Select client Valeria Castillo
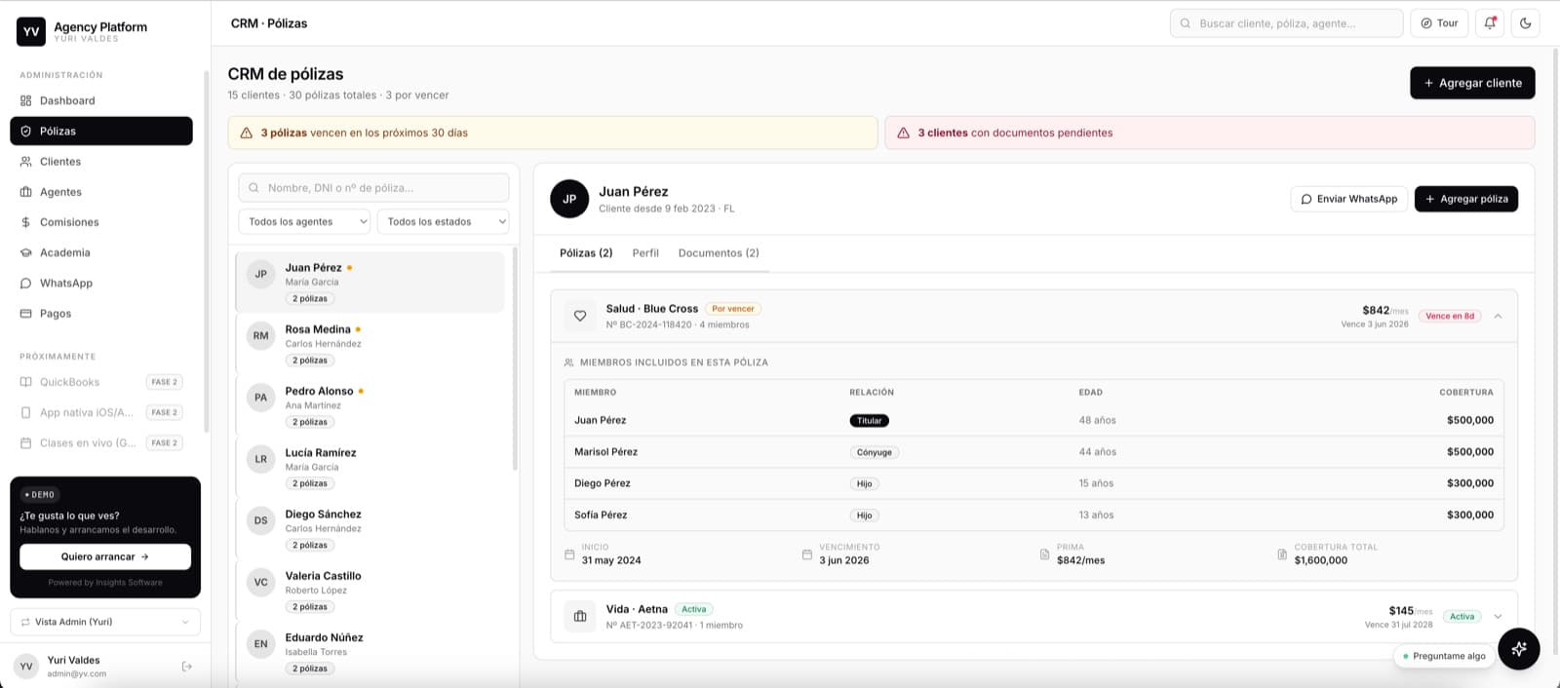 (x=370, y=591)
